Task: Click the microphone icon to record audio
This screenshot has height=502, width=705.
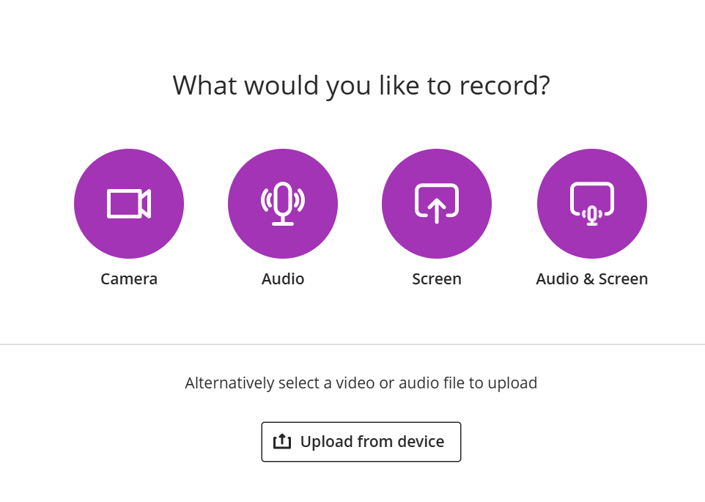Action: tap(283, 203)
